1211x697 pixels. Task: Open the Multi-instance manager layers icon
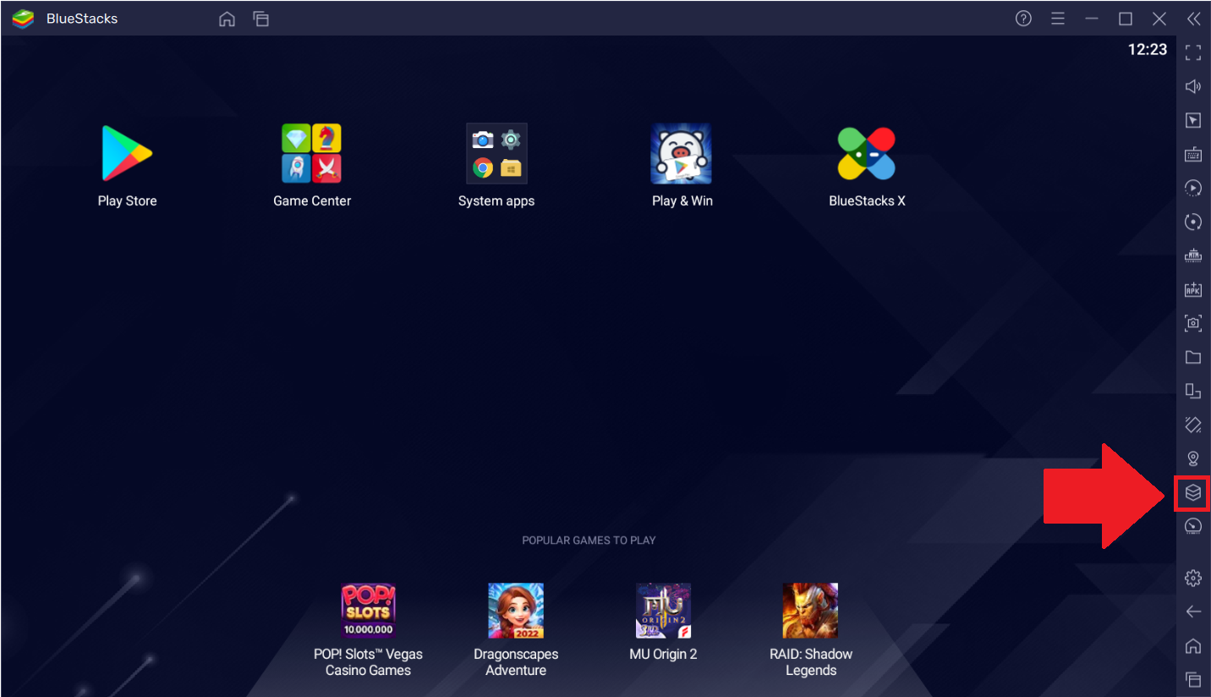1193,492
